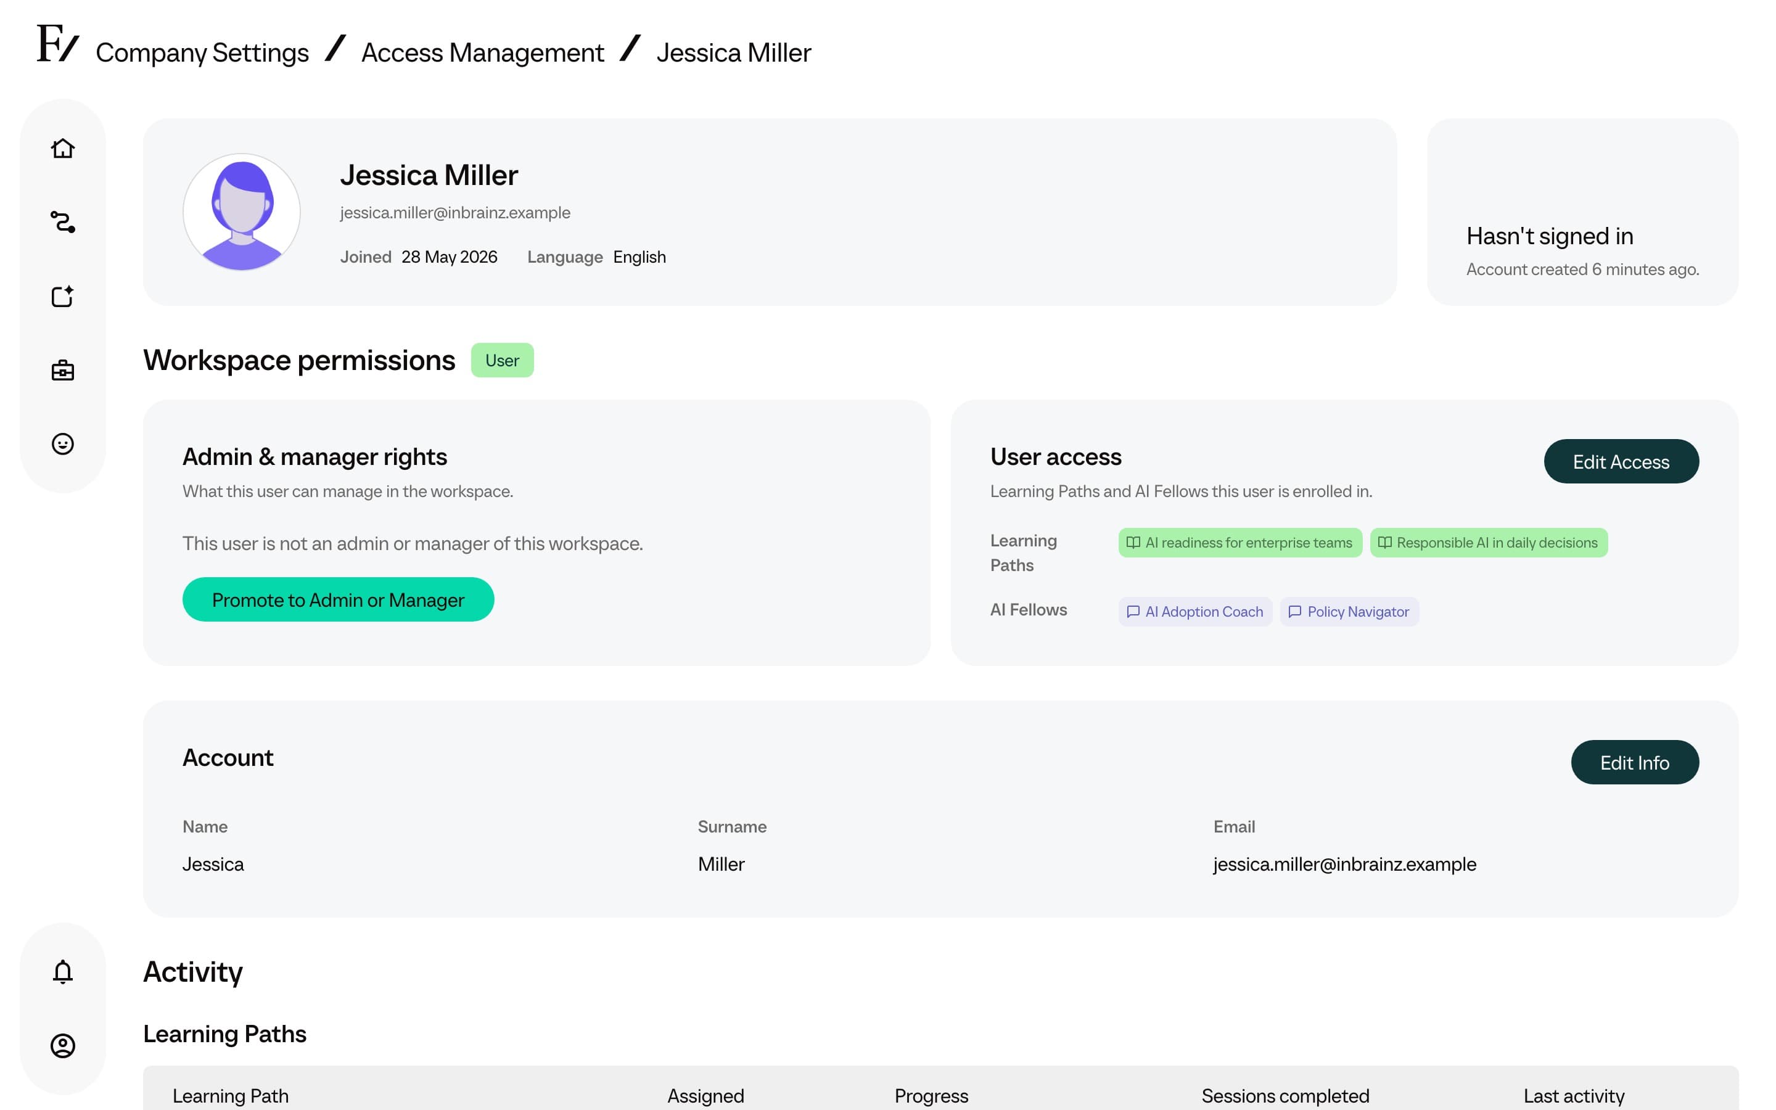Click the Language value English

coord(639,257)
